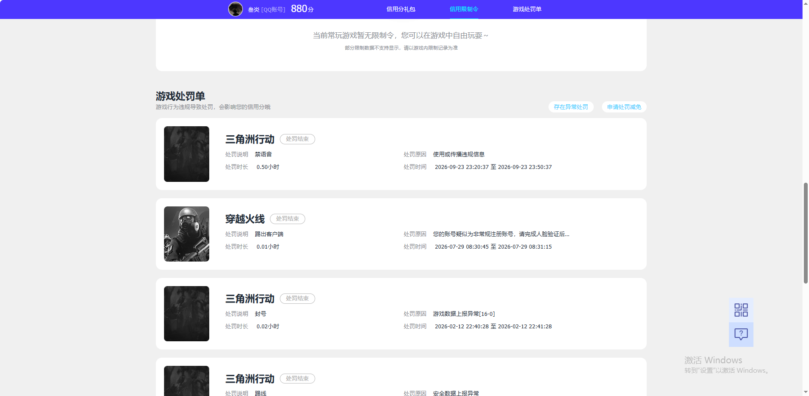Click penalty description 踢线

pyautogui.click(x=260, y=393)
